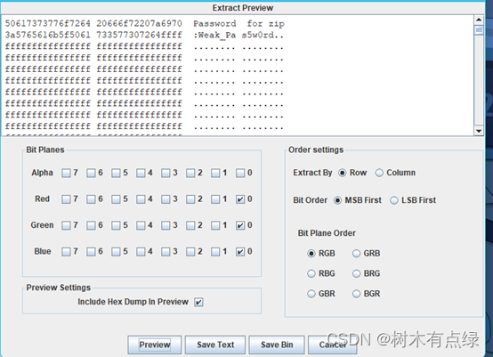Image resolution: width=493 pixels, height=357 pixels.
Task: Select BGR bit plane order
Action: pos(356,294)
